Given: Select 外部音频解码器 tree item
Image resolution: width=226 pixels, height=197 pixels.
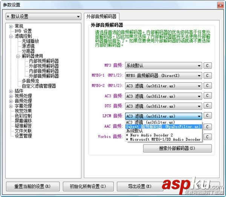Looking at the screenshot, I should pos(44,76).
